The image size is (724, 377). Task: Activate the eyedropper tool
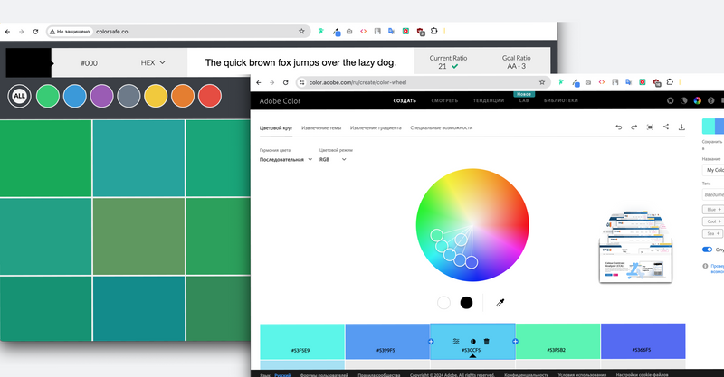coord(500,303)
